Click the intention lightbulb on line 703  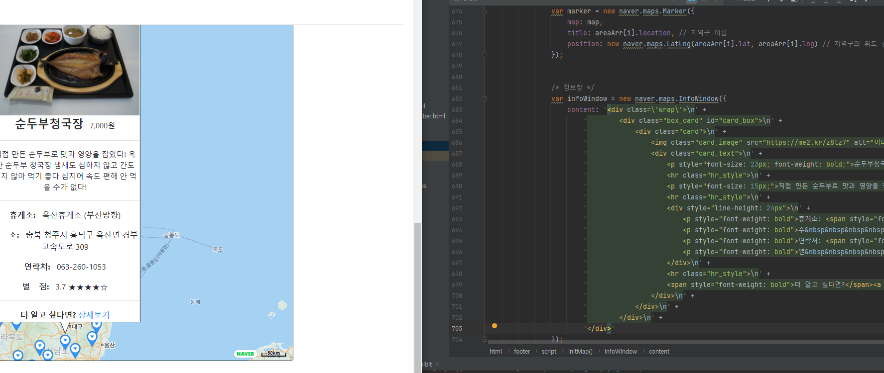tap(495, 327)
